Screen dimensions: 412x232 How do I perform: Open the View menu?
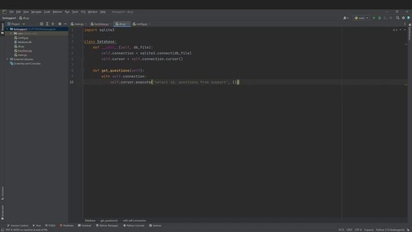26,12
